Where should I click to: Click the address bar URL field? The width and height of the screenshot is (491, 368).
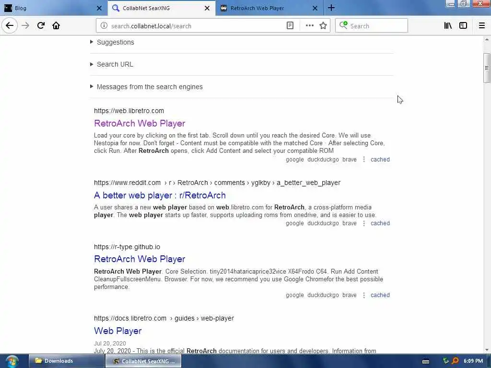click(197, 26)
